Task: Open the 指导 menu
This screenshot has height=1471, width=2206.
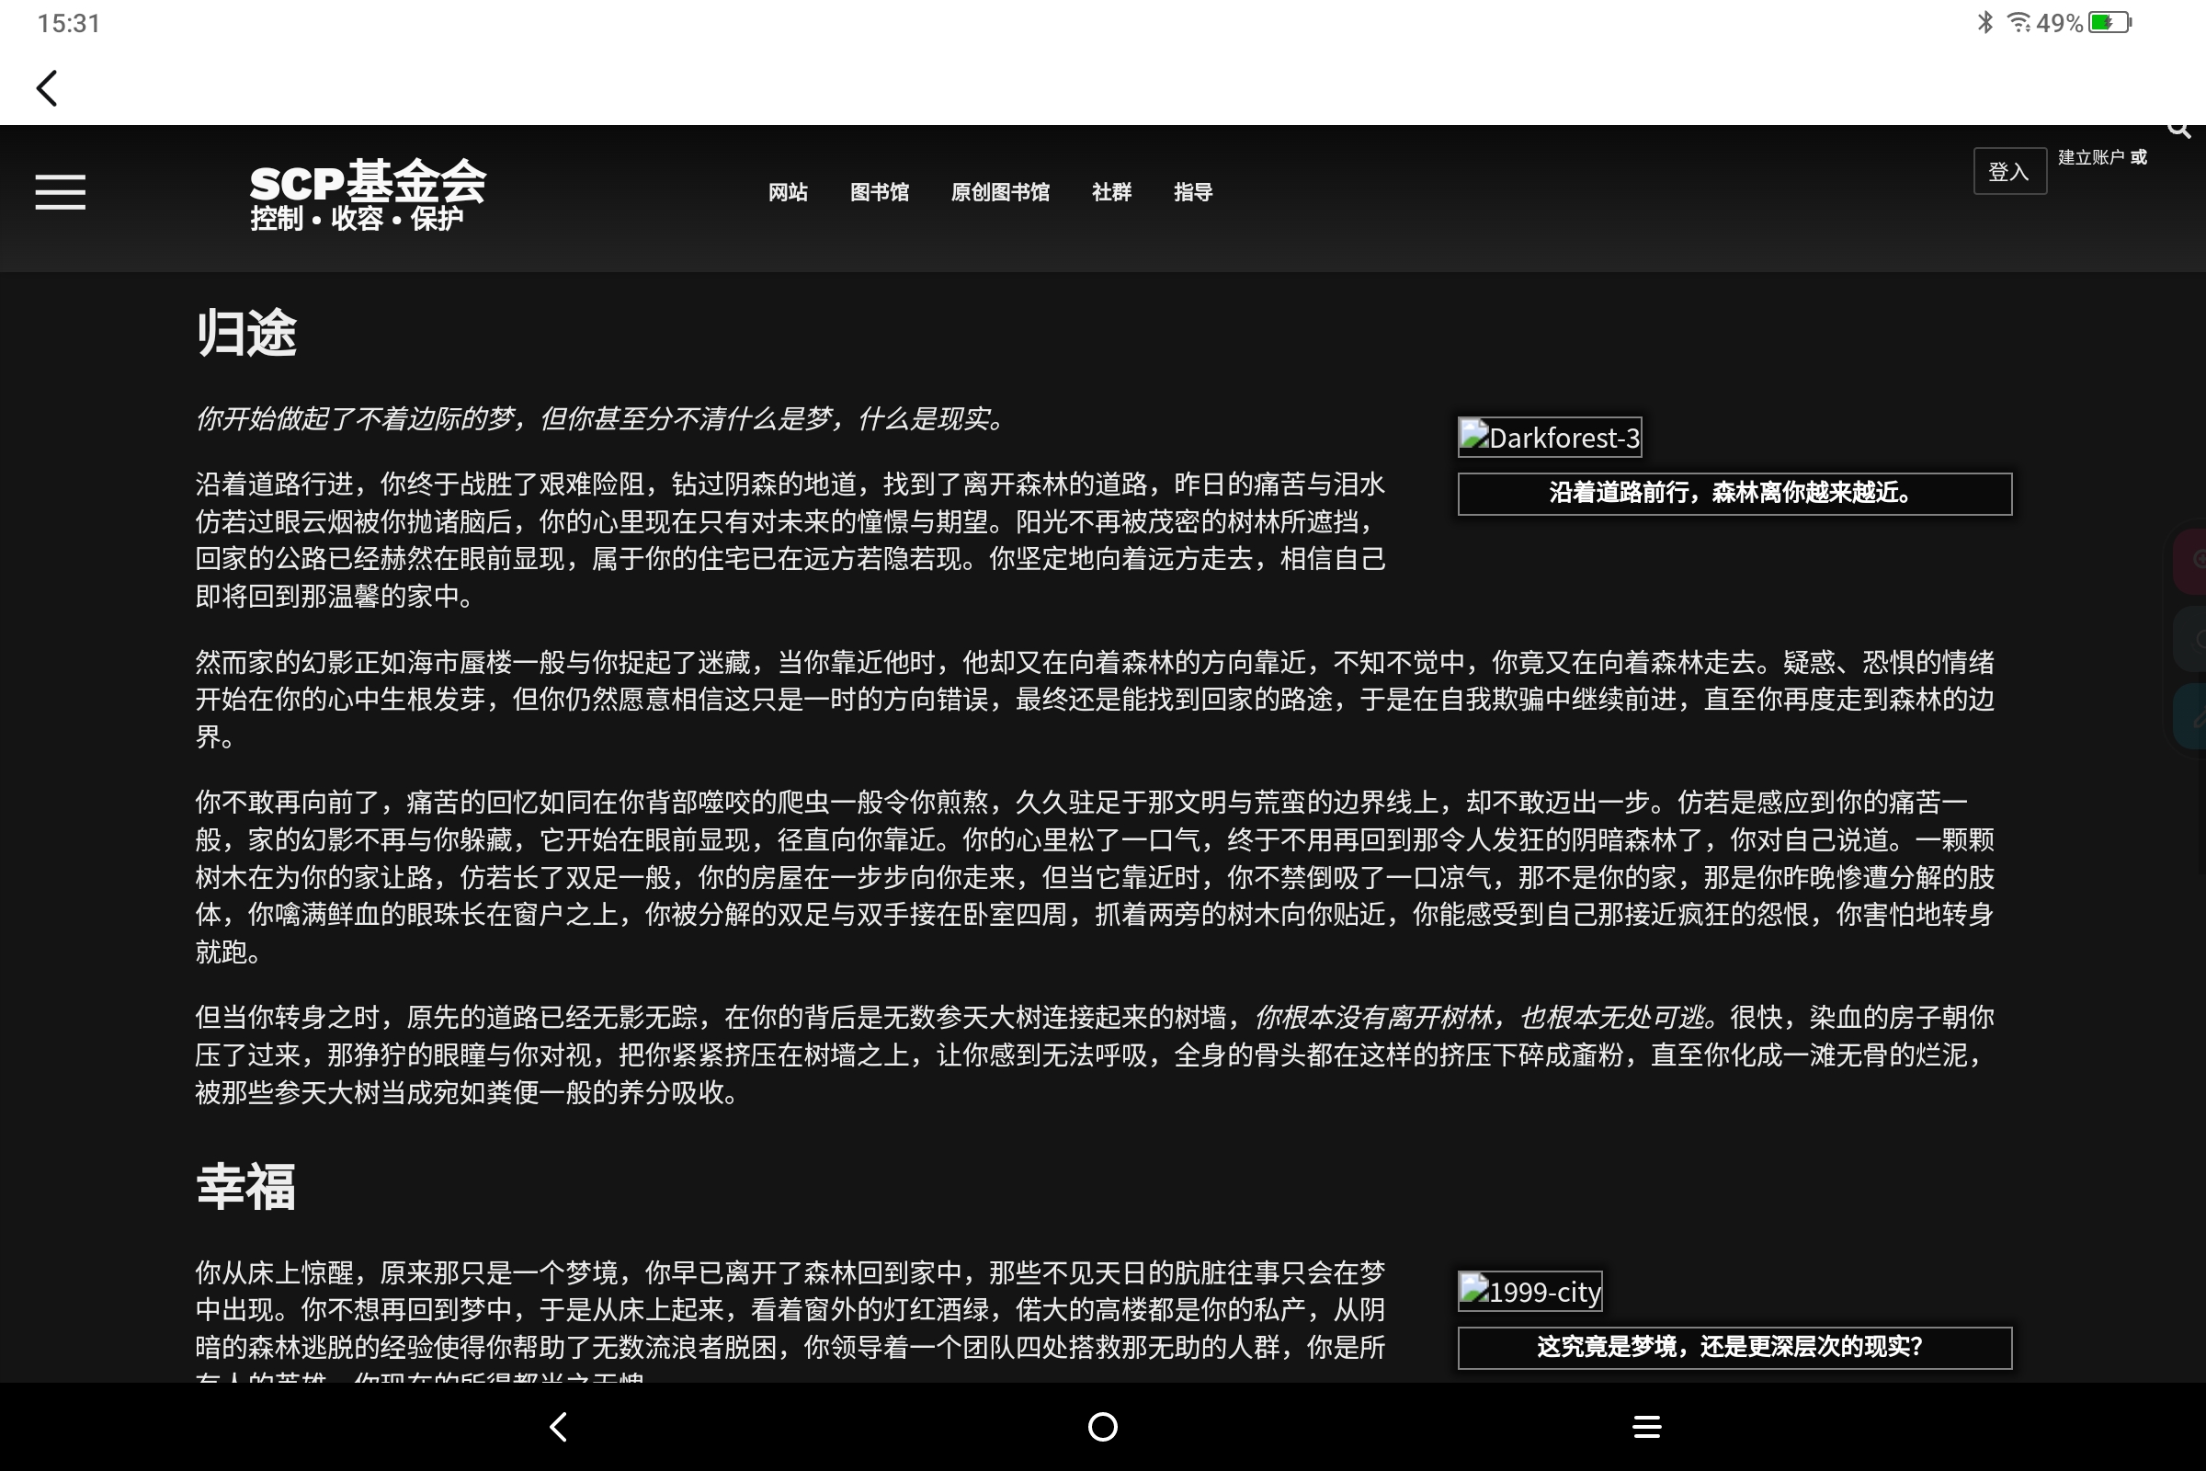Action: 1193,192
